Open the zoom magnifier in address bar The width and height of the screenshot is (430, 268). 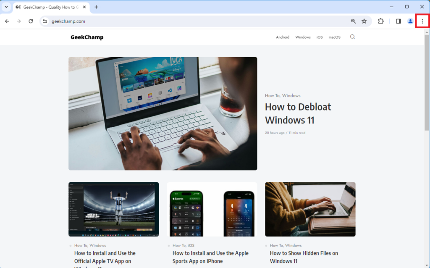click(353, 21)
